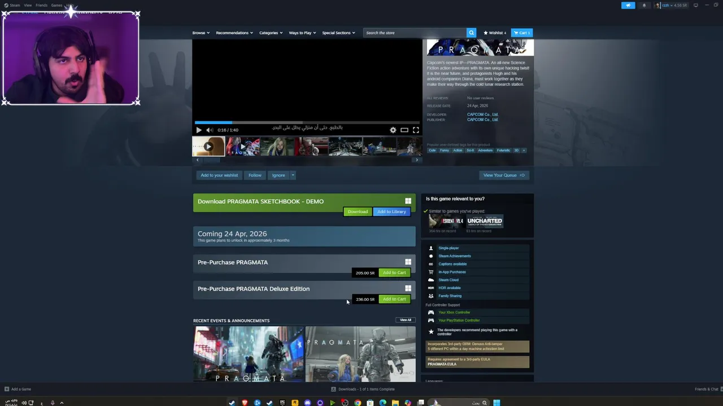
Task: Open File Explorer from the taskbar
Action: coord(395,403)
